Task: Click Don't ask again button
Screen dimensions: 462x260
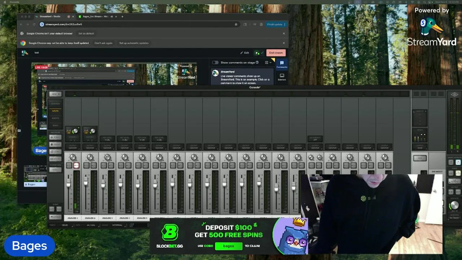Action: 103,43
